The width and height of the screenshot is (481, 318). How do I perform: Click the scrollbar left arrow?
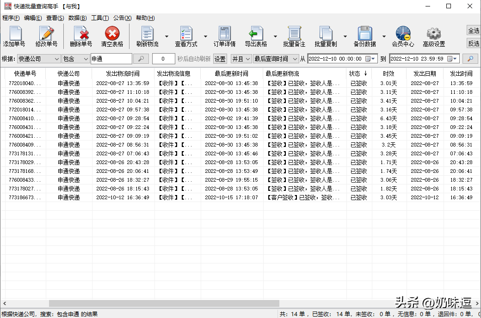(5, 303)
